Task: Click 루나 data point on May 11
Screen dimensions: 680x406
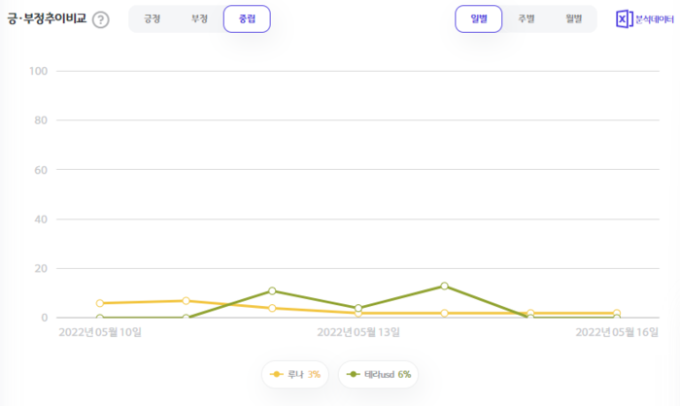Action: (x=186, y=300)
